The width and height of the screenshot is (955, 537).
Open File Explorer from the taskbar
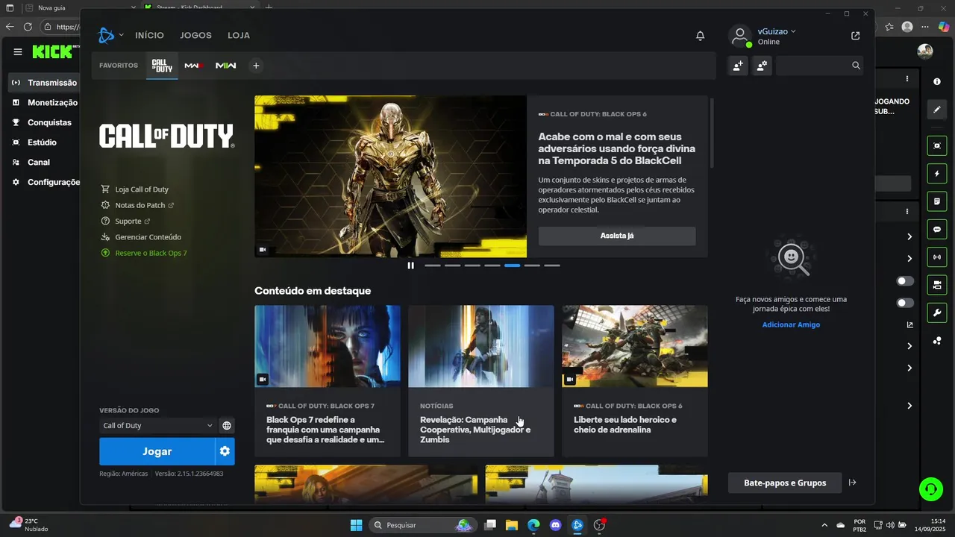click(x=512, y=525)
